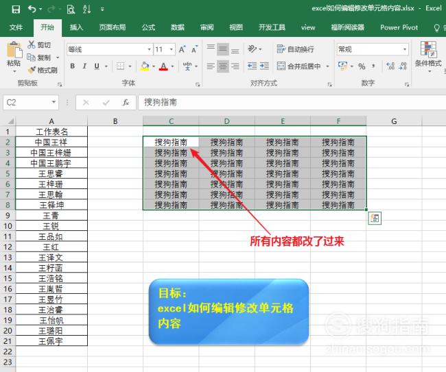The width and height of the screenshot is (446, 372).
Task: Click the insert function fx icon
Action: [126, 102]
